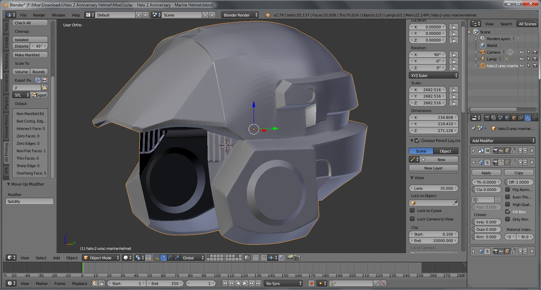Open the Object properties tab (orange cube)
This screenshot has width=541, height=290.
click(x=514, y=118)
